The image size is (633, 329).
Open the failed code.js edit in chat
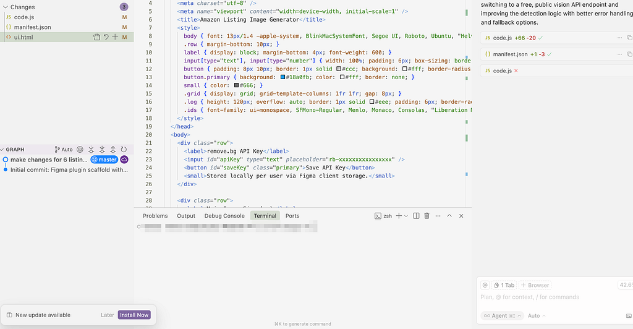point(501,70)
